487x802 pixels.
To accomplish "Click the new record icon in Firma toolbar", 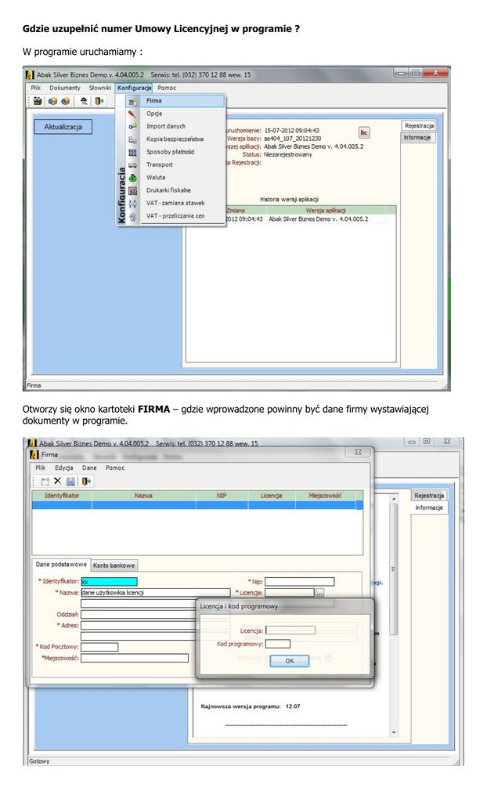I will click(45, 481).
